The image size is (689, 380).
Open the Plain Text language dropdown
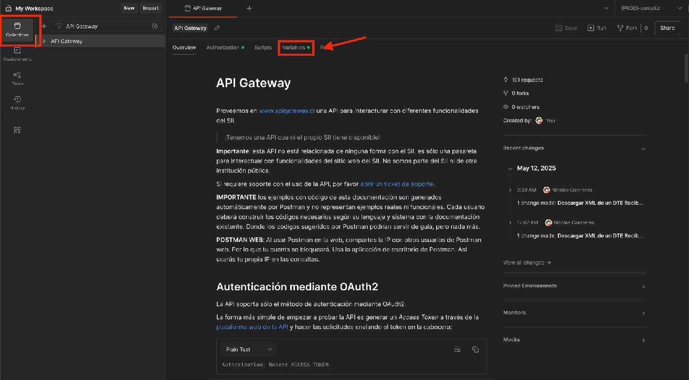pos(248,350)
